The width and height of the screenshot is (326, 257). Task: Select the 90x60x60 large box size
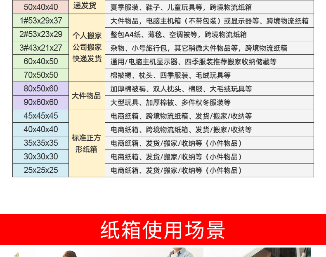click(x=41, y=102)
